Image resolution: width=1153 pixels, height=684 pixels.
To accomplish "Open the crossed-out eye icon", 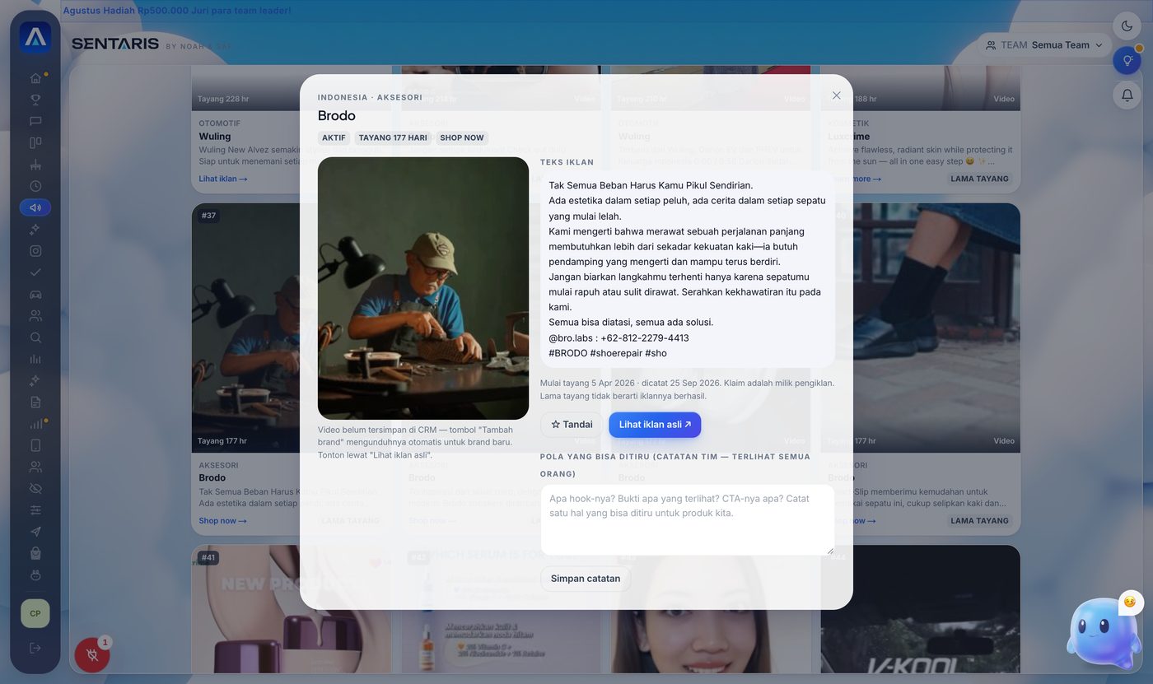I will pyautogui.click(x=35, y=488).
